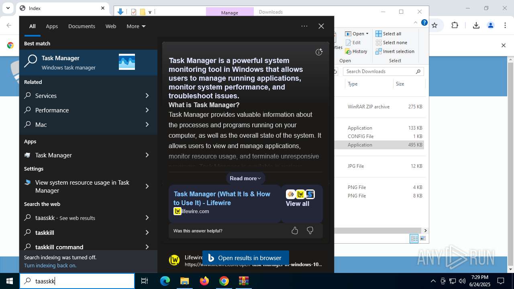Open the More dropdown in search
The height and width of the screenshot is (289, 514).
pos(136,26)
